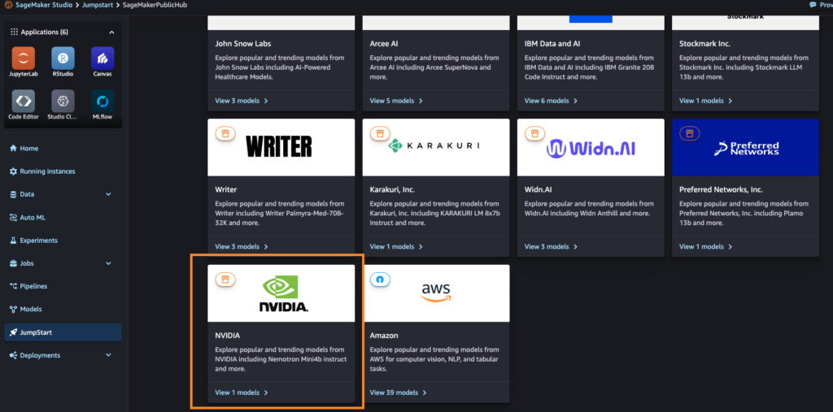Open the Canvas application icon
The height and width of the screenshot is (412, 833).
tap(102, 59)
